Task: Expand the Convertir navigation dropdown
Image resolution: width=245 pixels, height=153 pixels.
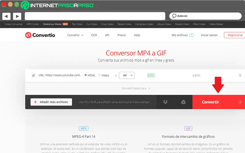Action: 75,35
